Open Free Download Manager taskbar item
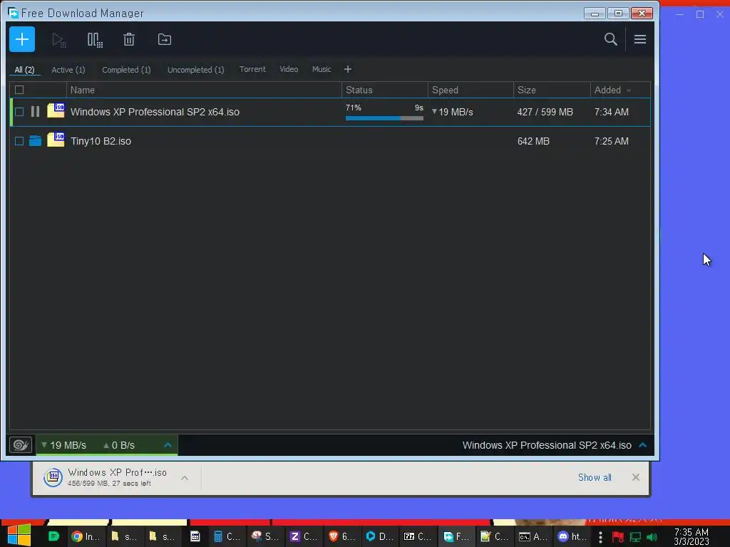 (x=456, y=536)
